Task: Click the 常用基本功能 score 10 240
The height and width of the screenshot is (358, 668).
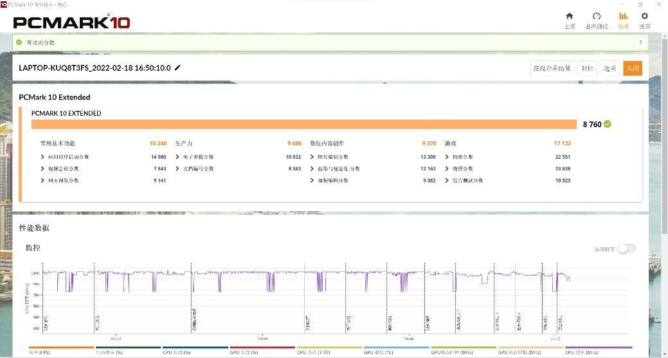Action: (158, 143)
